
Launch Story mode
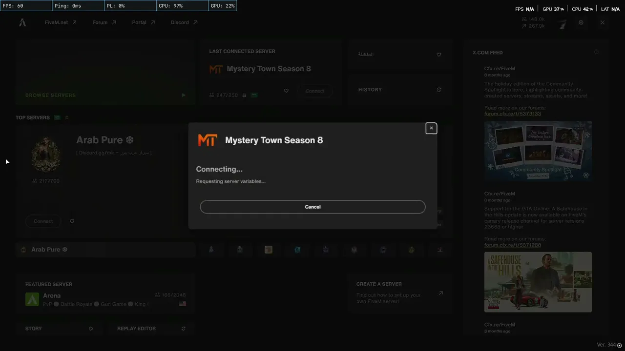(x=59, y=329)
